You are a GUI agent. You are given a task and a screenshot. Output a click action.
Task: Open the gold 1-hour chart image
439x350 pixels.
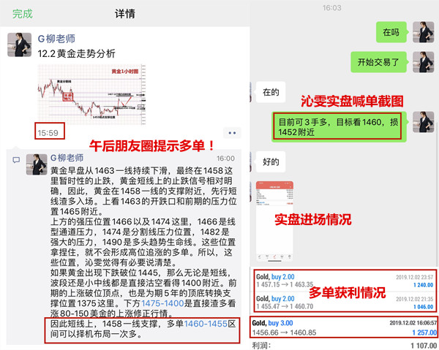pos(92,94)
